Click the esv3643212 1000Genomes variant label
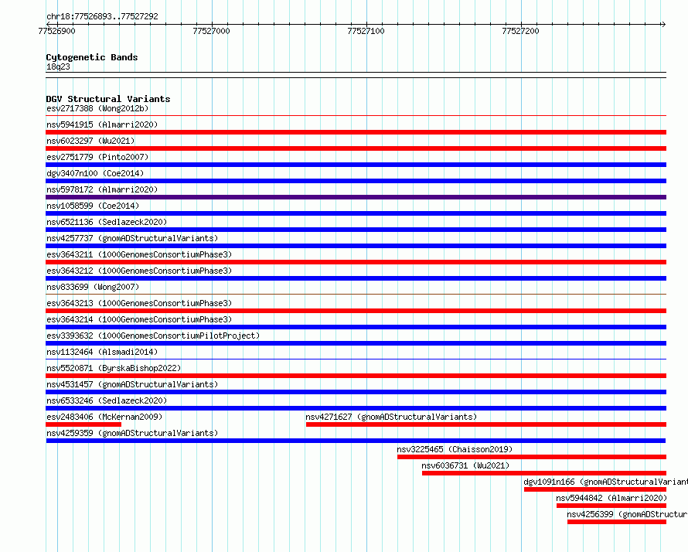This screenshot has height=552, width=688. tap(139, 271)
